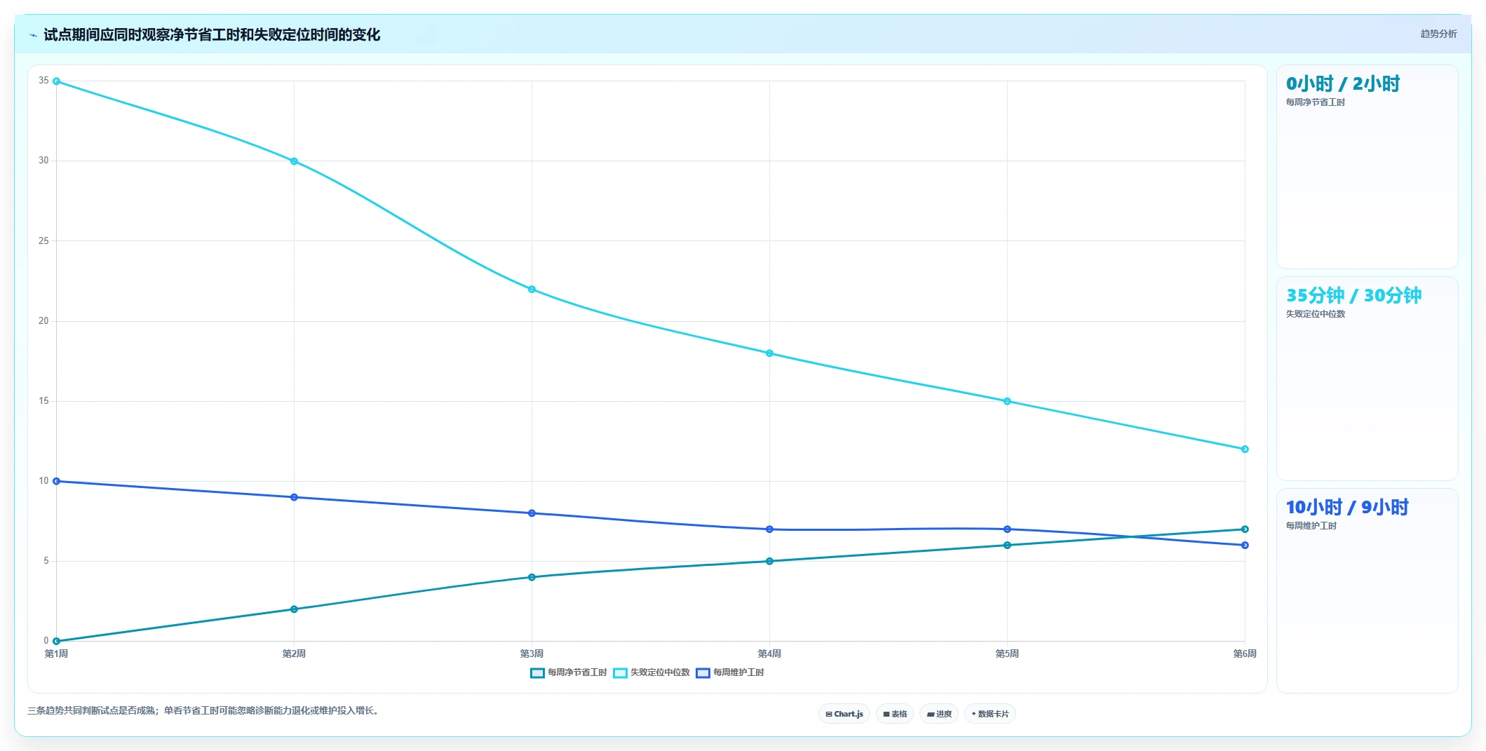Click the footnote starting 三条趋势共同判断

(x=205, y=710)
